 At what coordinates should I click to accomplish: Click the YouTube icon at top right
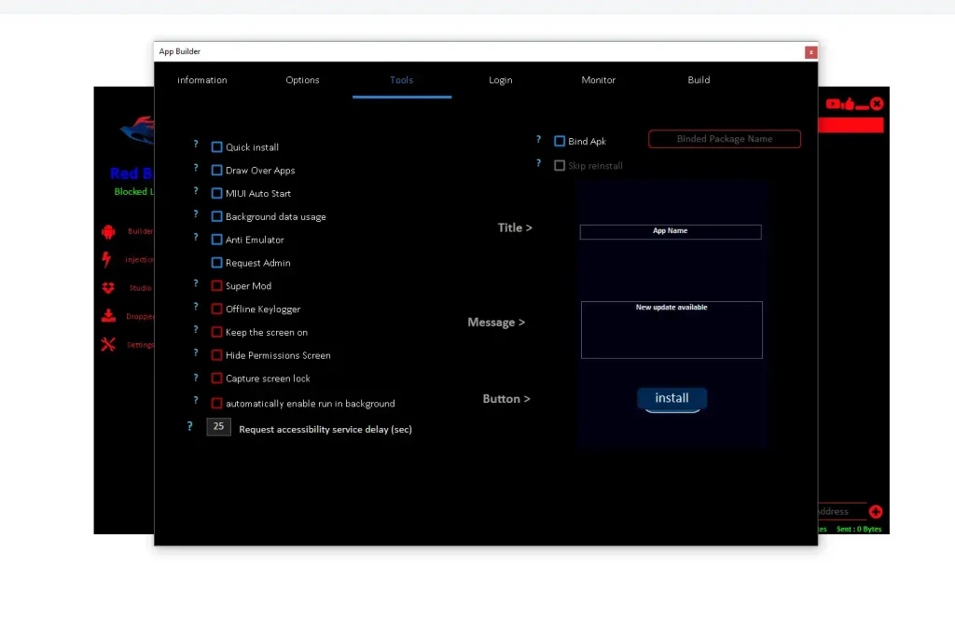(x=832, y=103)
